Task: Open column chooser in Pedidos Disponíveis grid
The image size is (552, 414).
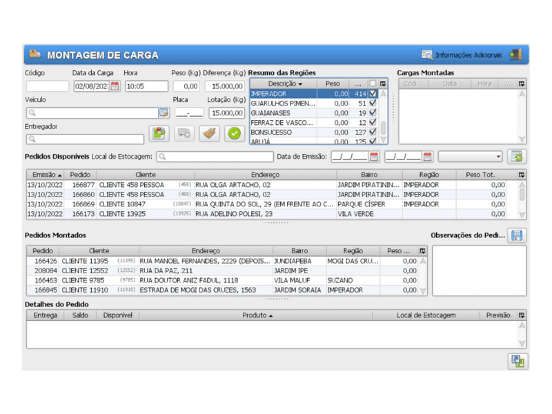Action: tap(522, 175)
